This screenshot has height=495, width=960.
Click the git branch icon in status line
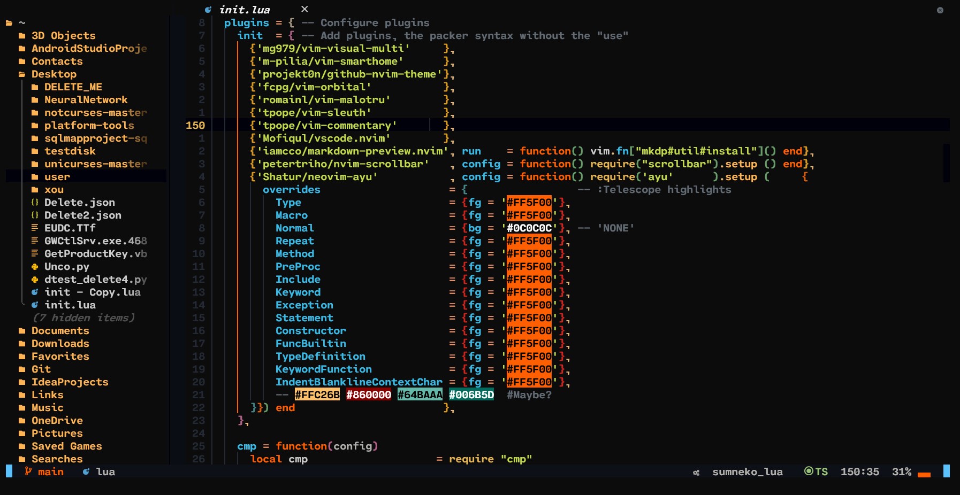[x=28, y=471]
